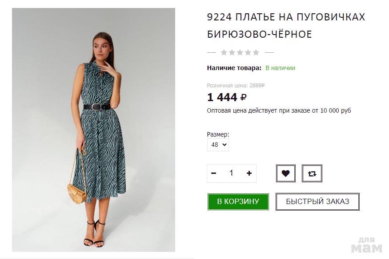Click the wholesale price note text
The image size is (389, 259).
[279, 110]
